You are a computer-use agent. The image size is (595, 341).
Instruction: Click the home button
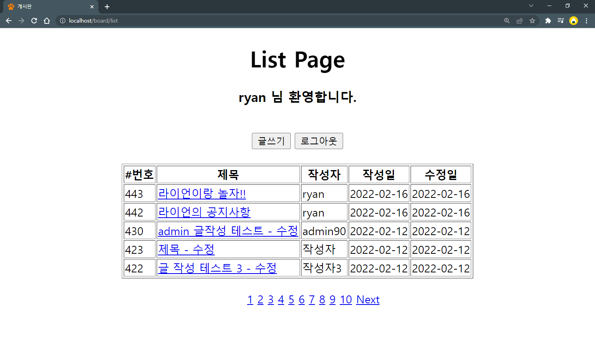click(x=47, y=21)
